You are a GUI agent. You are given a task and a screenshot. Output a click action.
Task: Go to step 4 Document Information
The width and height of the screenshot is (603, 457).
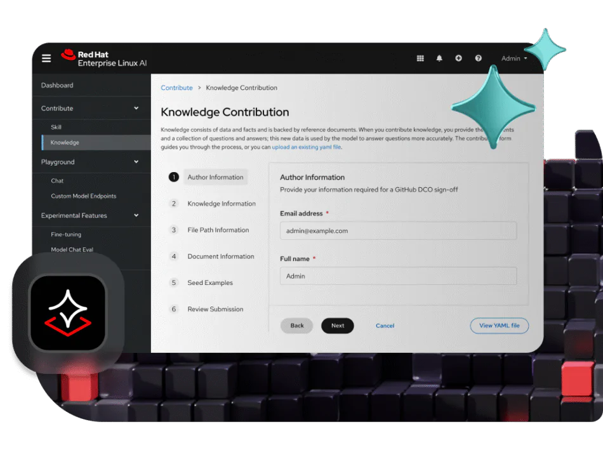click(x=212, y=256)
